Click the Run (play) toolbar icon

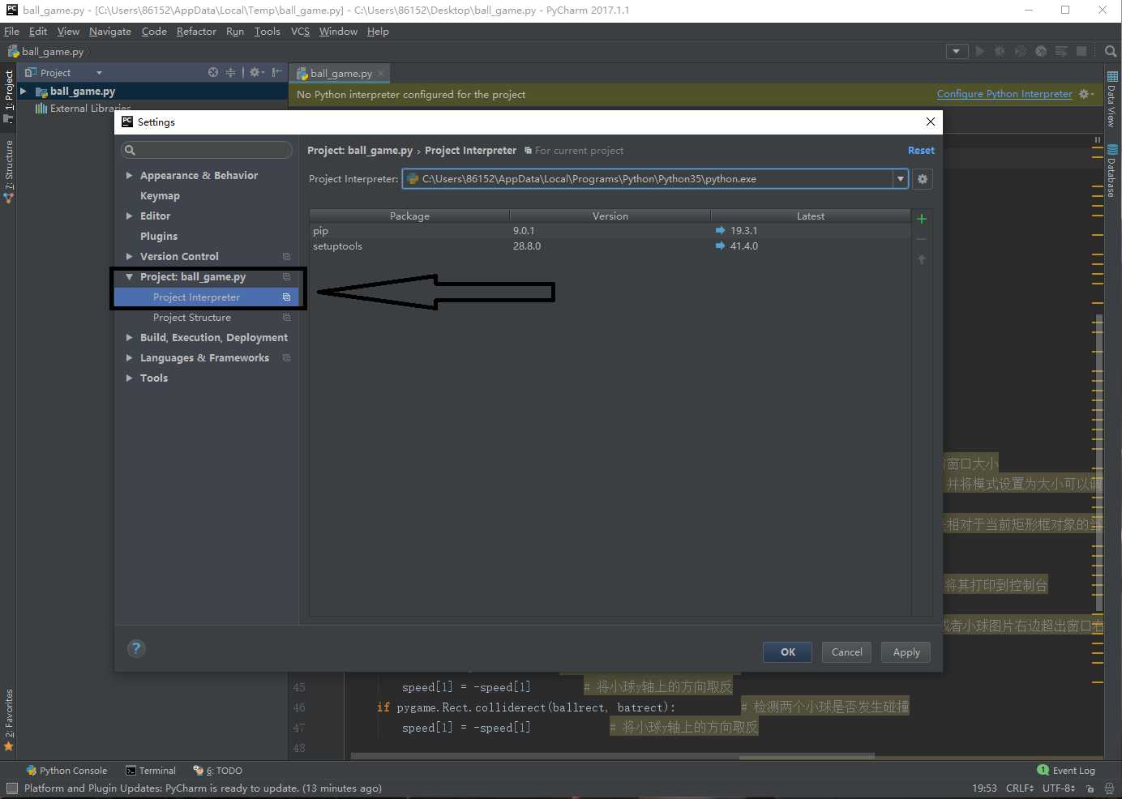point(980,51)
